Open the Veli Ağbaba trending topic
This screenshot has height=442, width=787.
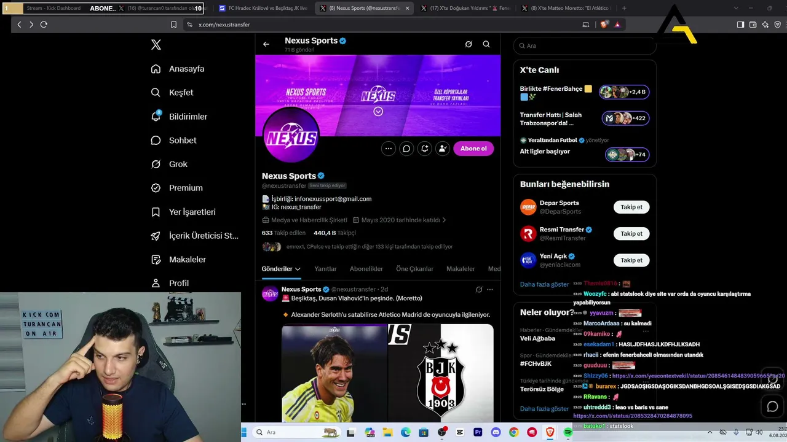coord(537,338)
